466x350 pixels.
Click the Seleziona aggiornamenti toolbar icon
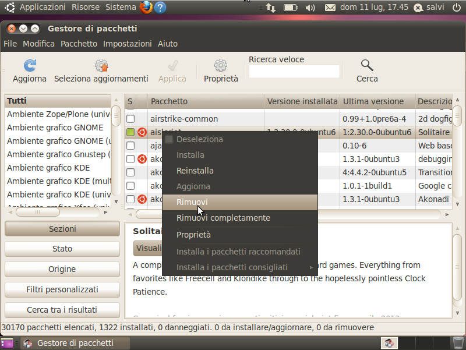coord(101,66)
